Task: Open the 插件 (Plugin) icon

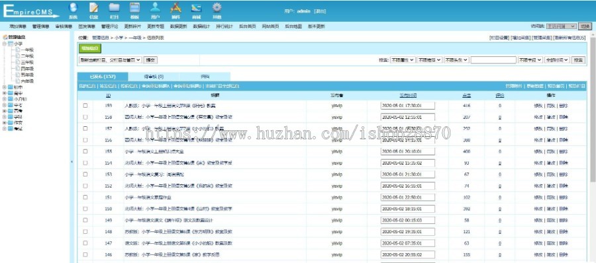Action: (175, 7)
